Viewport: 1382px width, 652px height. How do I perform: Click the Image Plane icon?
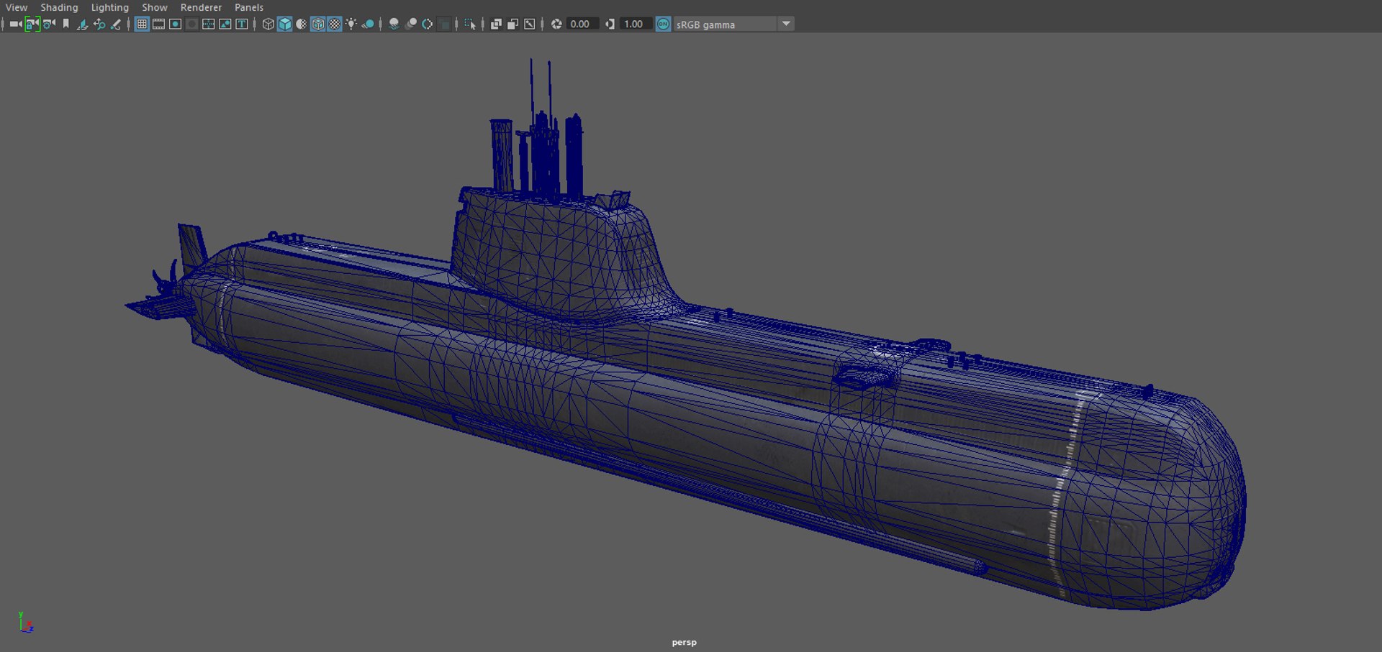(82, 24)
